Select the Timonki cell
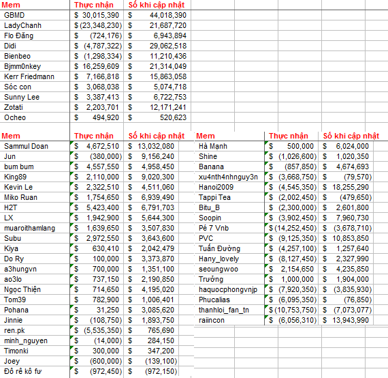 35,351
